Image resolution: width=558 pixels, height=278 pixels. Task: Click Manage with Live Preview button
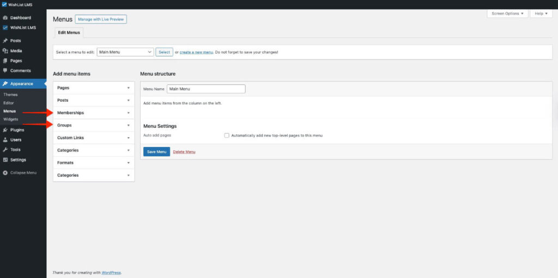[101, 19]
